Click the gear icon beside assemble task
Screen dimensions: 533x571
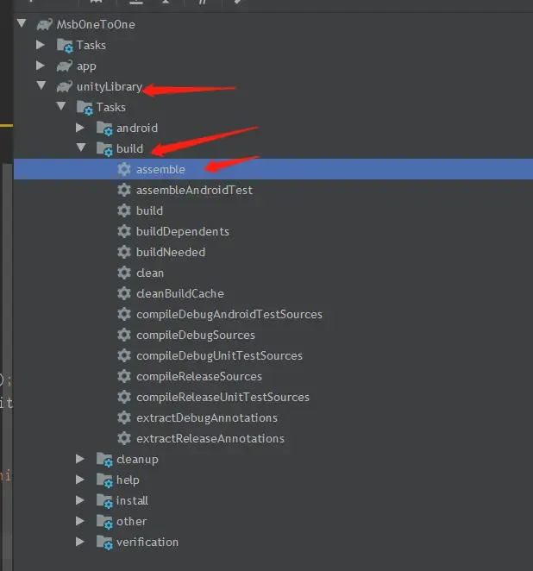coord(124,169)
